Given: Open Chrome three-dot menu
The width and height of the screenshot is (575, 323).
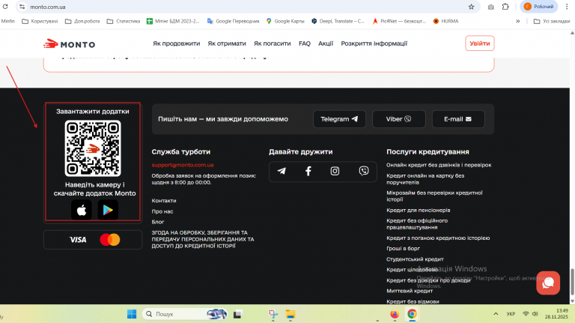Looking at the screenshot, I should click(567, 7).
